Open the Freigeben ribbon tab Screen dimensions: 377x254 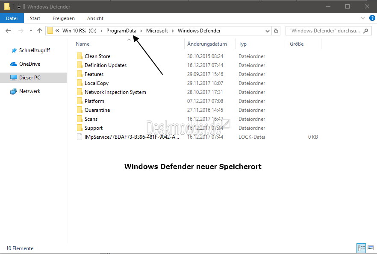pos(63,18)
